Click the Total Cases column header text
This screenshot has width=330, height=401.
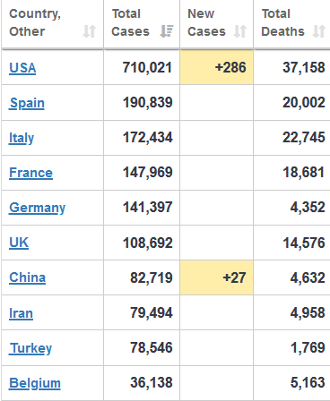pyautogui.click(x=130, y=22)
